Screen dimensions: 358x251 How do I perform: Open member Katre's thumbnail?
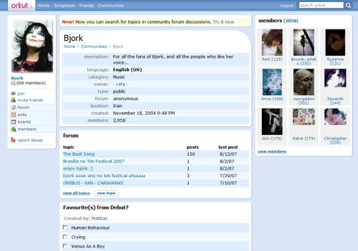coord(304,117)
